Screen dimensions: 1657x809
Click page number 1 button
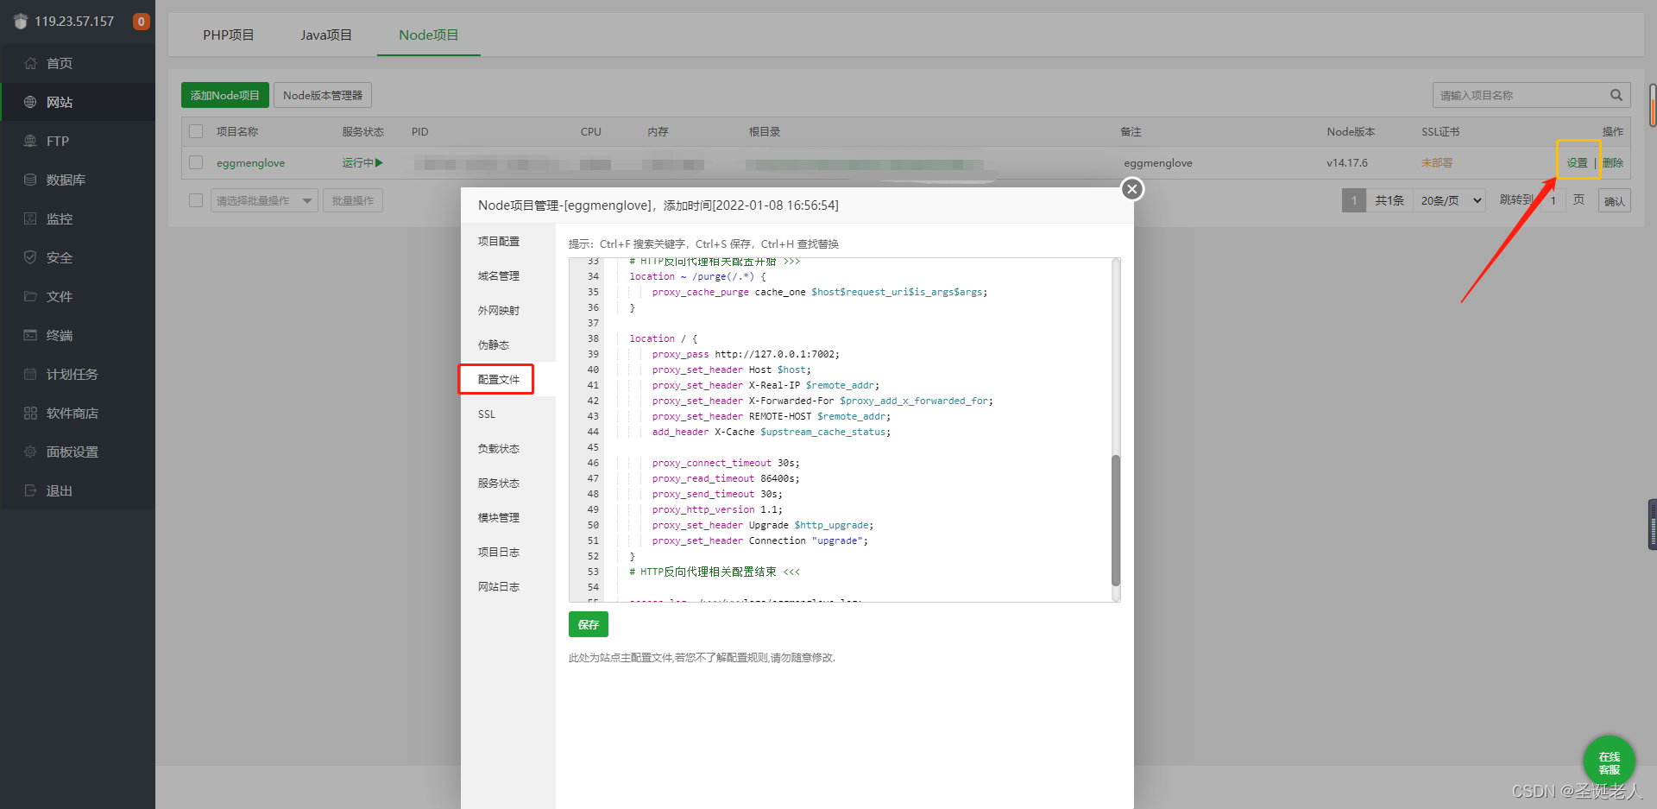pos(1354,200)
